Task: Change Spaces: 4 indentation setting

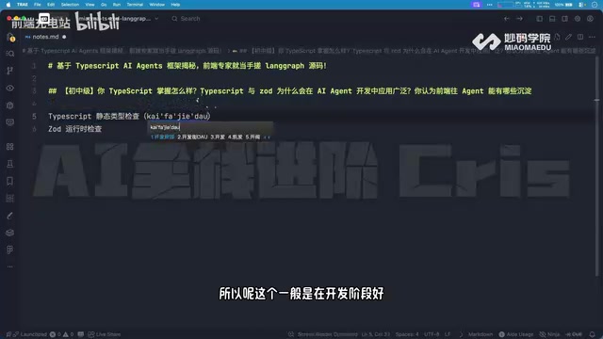Action: (x=407, y=334)
